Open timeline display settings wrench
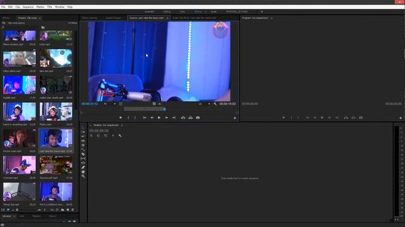The width and height of the screenshot is (405, 227). 120,136
